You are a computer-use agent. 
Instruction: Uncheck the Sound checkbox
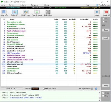pos(103,93)
